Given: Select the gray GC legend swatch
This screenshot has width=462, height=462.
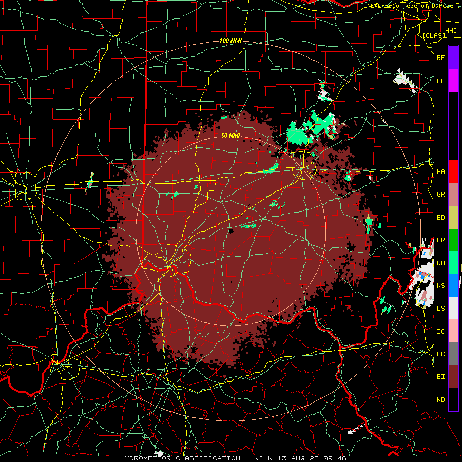Looking at the screenshot, I should [x=453, y=354].
